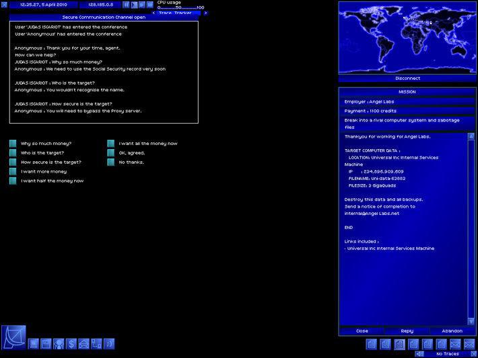Click the arrow left of No Traces
This screenshot has width=478, height=358.
tap(420, 353)
